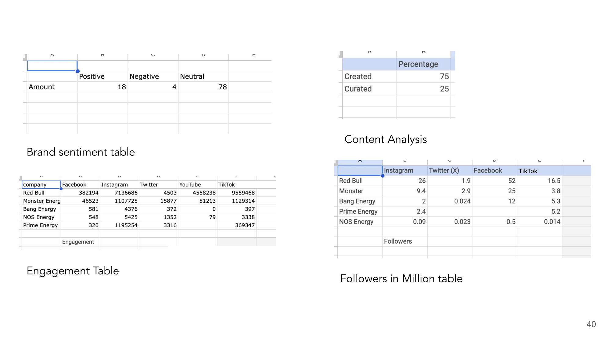Screen dimensions: 610x343
Task: Select the value 7136686 in engagement table
Action: point(119,193)
